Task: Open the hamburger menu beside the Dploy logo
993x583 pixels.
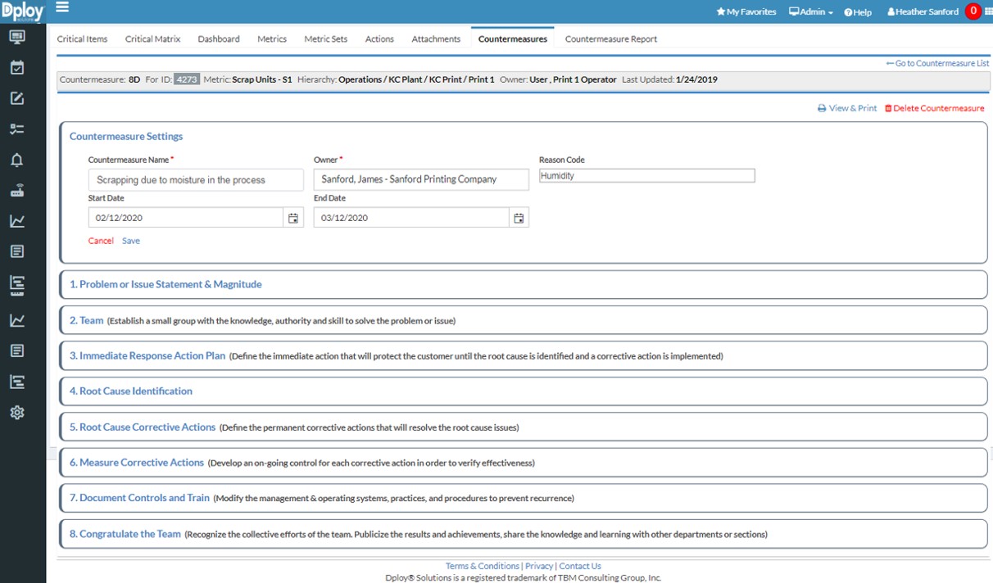Action: [x=62, y=7]
